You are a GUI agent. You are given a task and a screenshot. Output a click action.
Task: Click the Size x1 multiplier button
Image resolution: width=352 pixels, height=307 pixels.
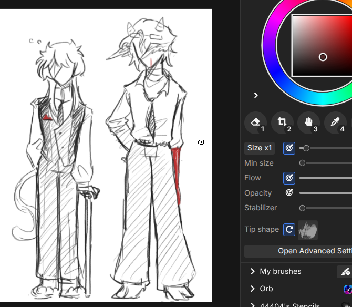pyautogui.click(x=260, y=148)
